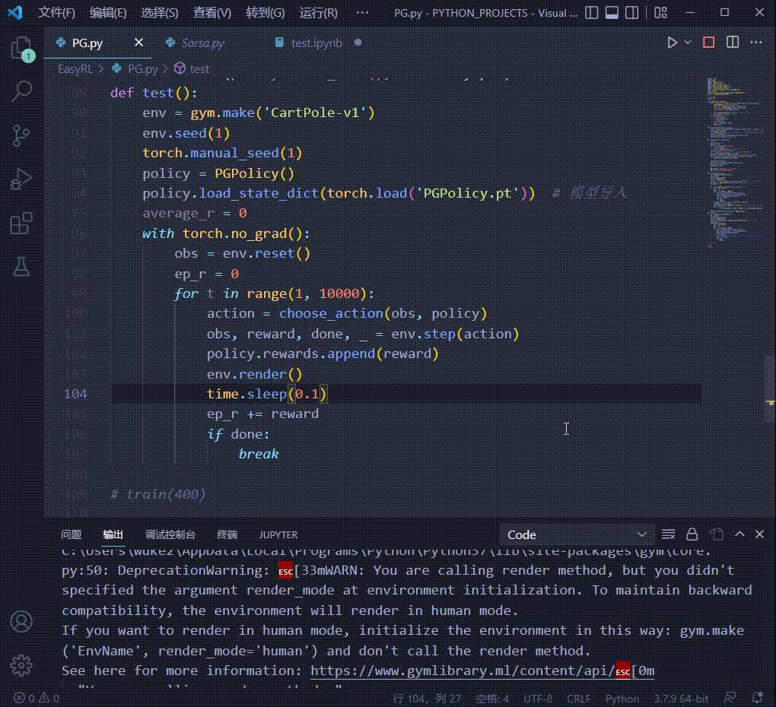Switch to the test.ipynb tab
This screenshot has width=776, height=707.
316,43
